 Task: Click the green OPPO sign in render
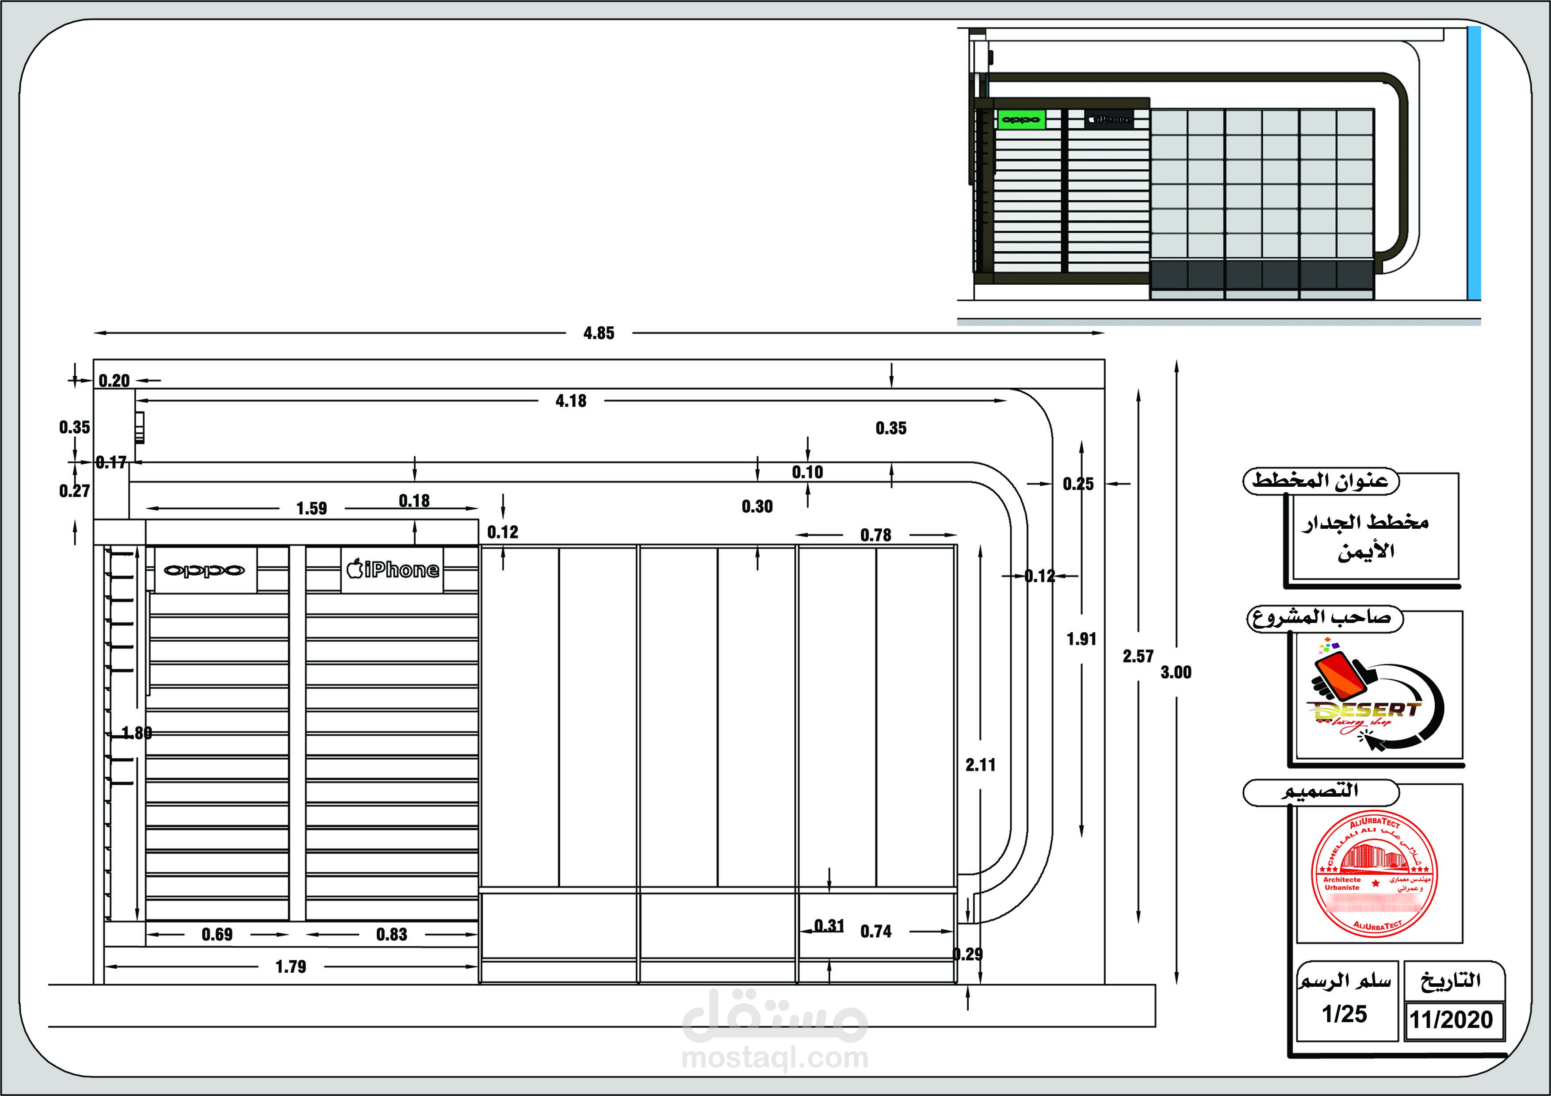tap(1021, 120)
